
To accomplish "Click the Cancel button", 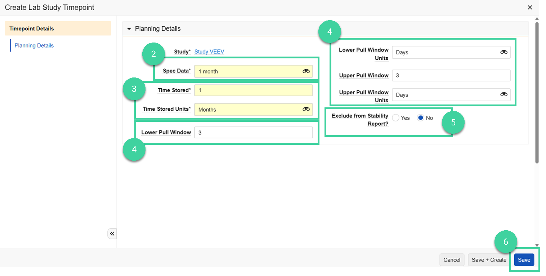I will (x=452, y=259).
